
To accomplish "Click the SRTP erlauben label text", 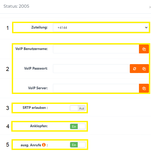I will [35, 108].
